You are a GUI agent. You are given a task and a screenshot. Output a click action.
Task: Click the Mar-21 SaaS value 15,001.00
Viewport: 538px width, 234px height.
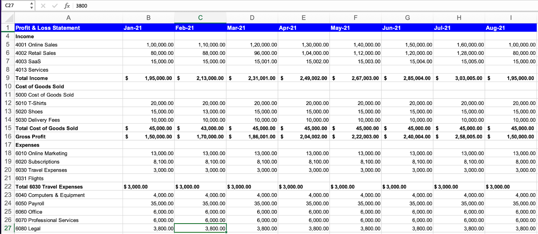(x=252, y=62)
